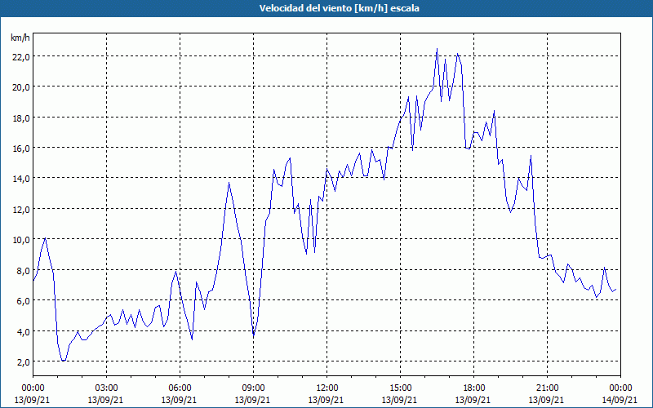653x408 pixels.
Task: Click the '13/09/21' date under 06:00
Action: (x=180, y=400)
